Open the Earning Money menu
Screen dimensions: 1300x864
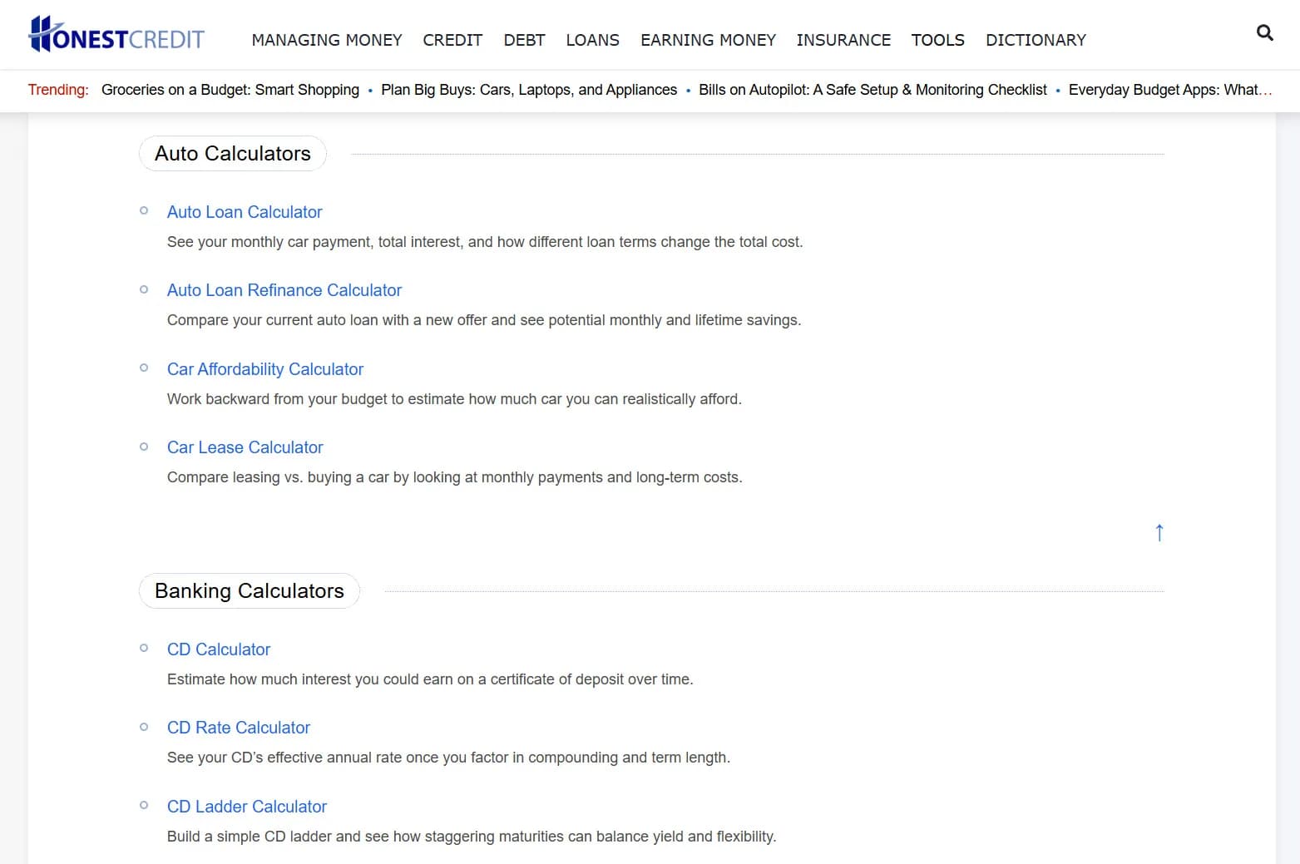point(708,40)
